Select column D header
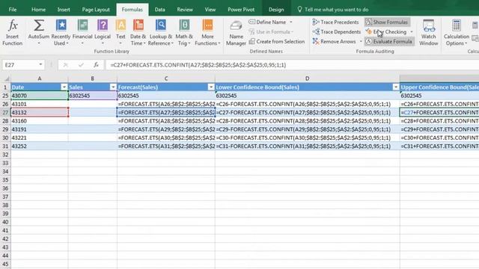 pyautogui.click(x=307, y=78)
